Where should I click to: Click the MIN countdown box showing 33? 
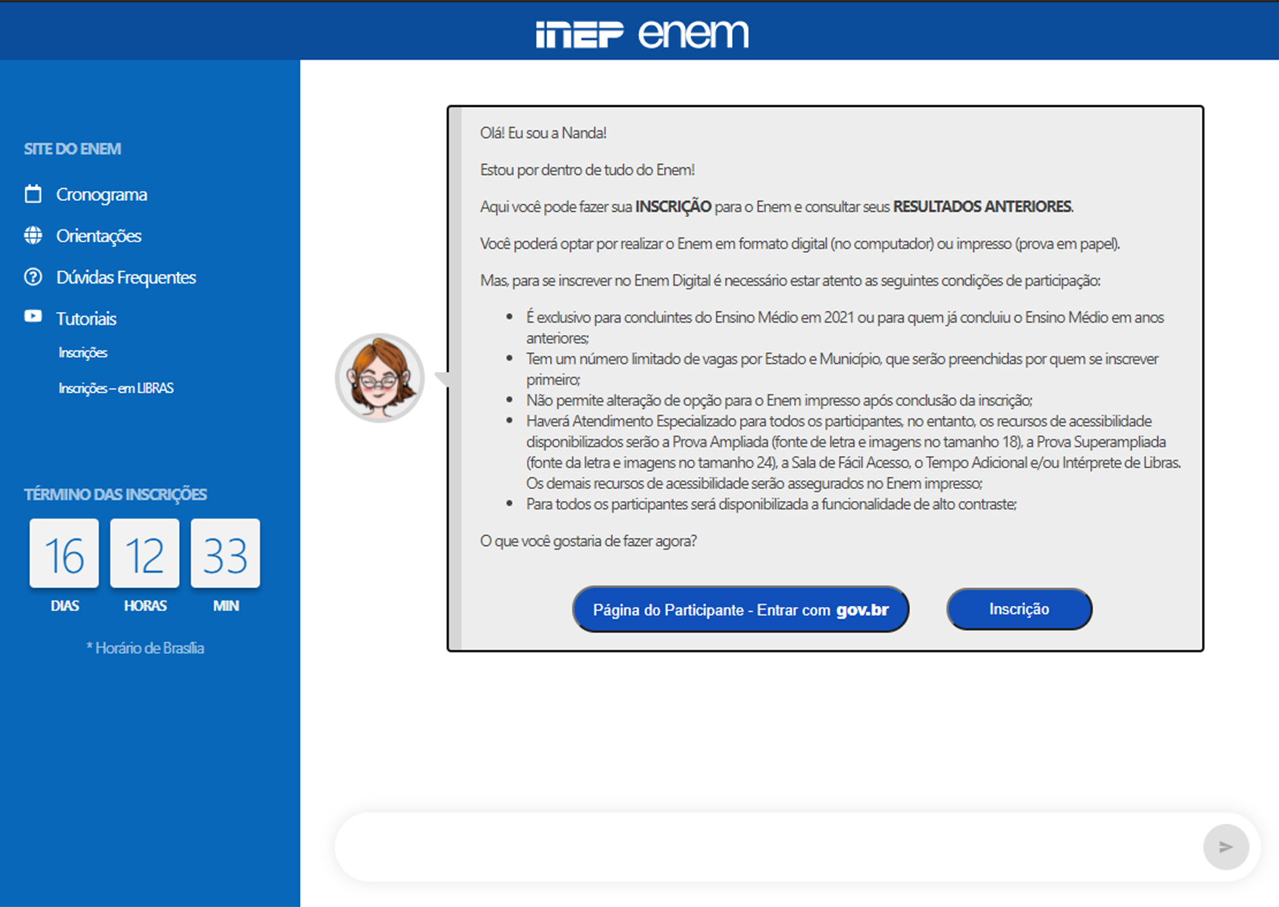[226, 553]
